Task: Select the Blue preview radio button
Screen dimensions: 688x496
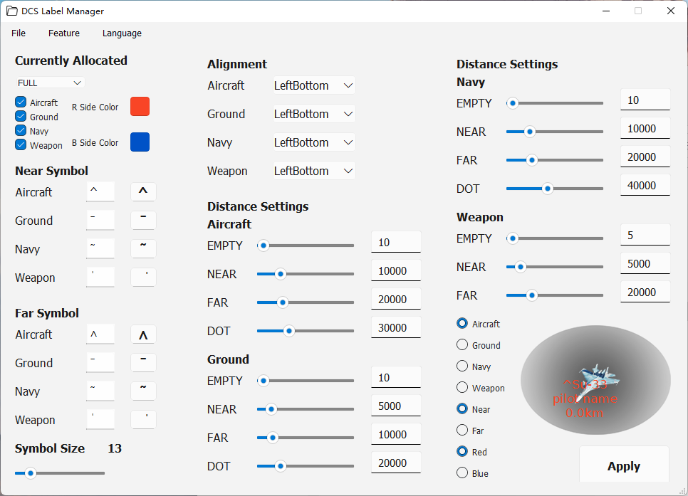Action: point(462,473)
